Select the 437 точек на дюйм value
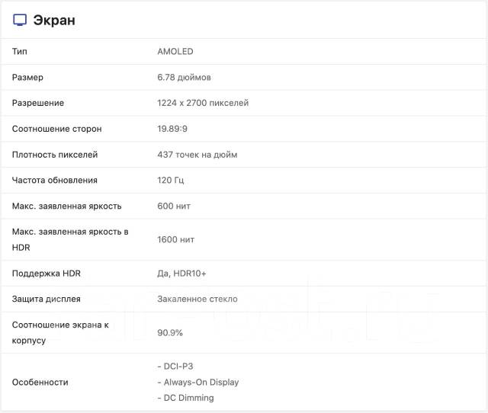The width and height of the screenshot is (488, 413). click(197, 155)
